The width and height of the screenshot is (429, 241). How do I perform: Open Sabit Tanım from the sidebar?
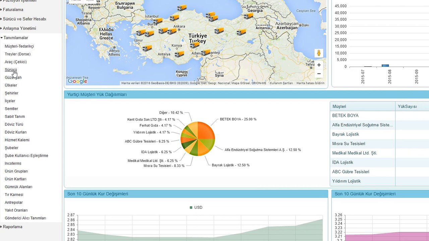15,116
